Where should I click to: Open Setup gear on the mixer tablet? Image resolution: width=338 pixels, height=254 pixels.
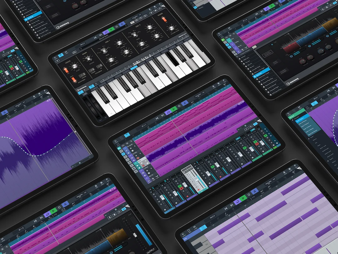[x=218, y=84]
